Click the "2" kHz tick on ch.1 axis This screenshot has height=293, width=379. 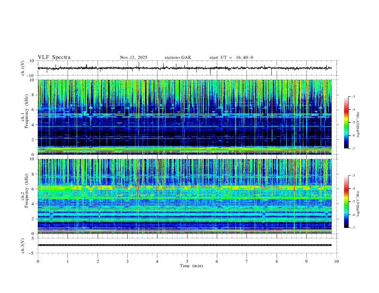tap(33, 139)
